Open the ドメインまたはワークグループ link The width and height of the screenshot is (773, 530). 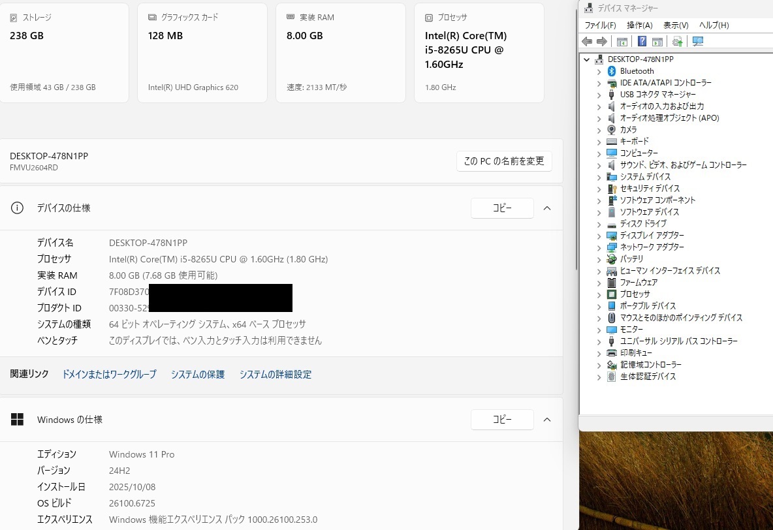coord(109,375)
